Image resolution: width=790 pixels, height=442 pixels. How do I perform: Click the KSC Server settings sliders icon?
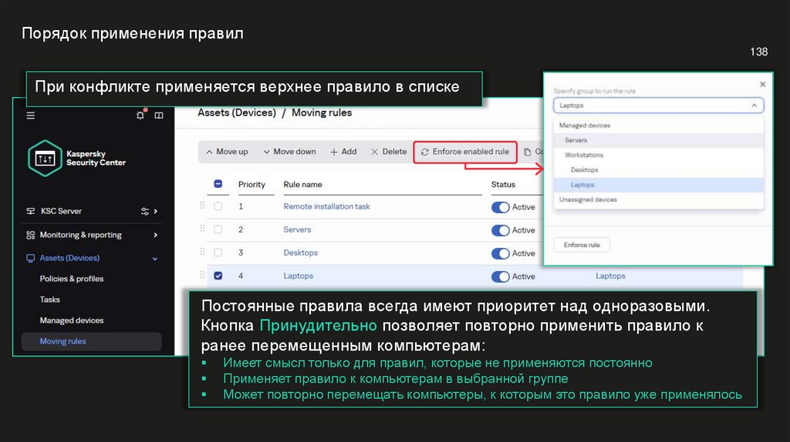point(144,211)
